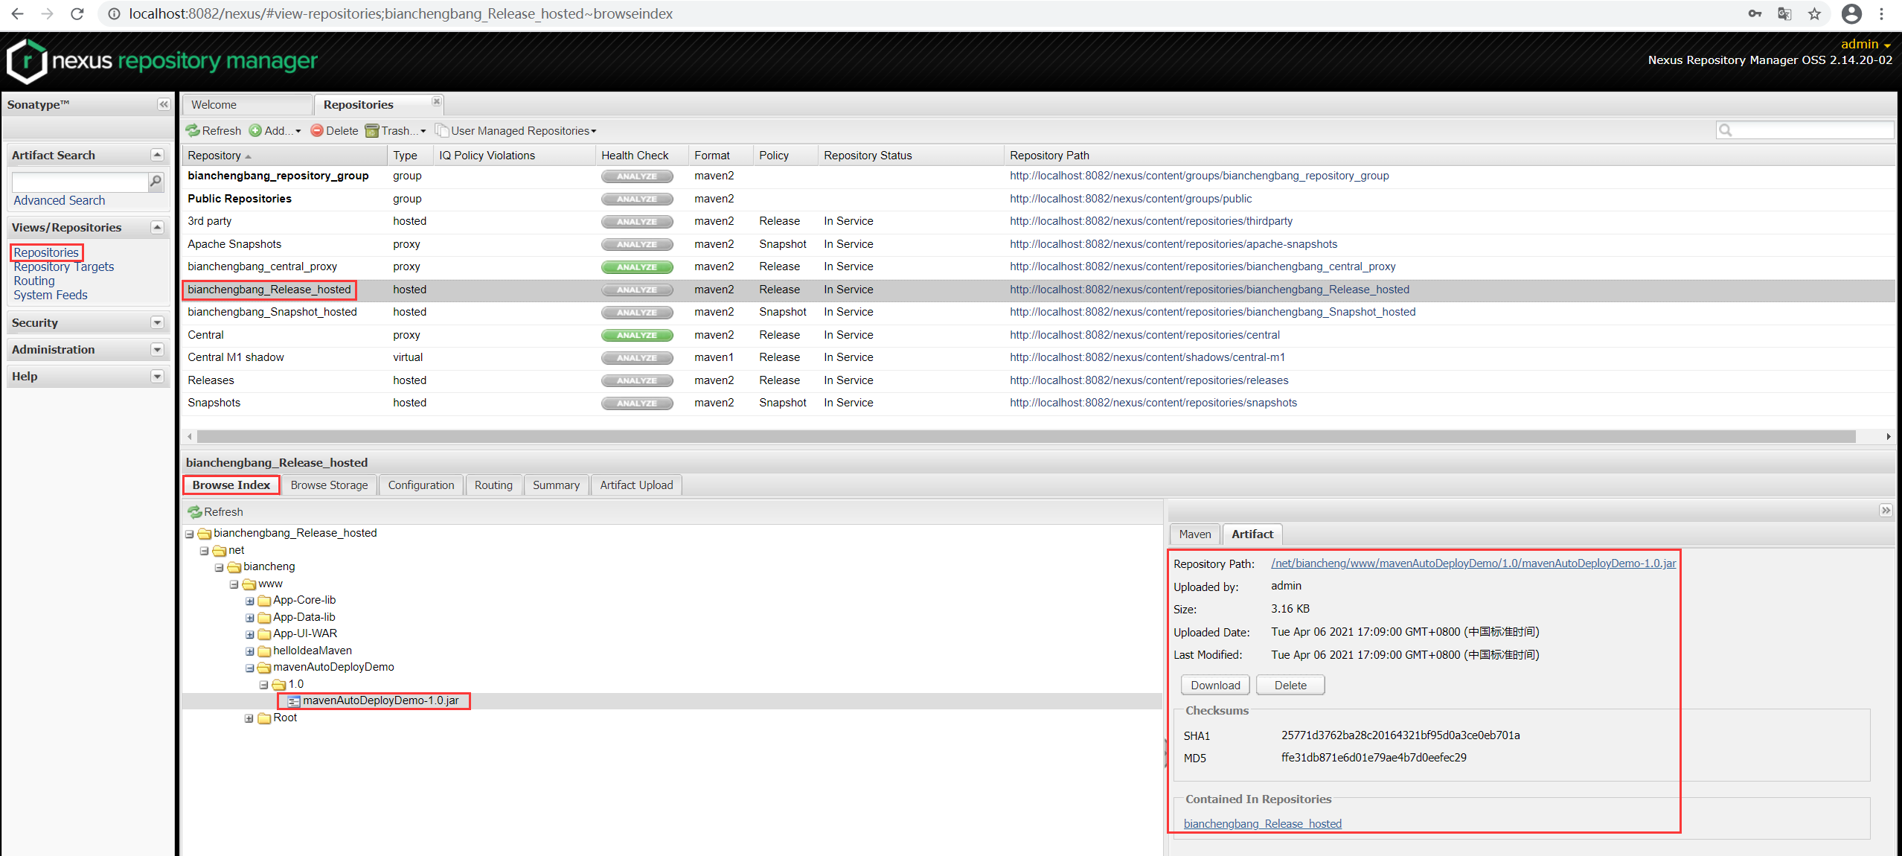Viewport: 1902px width, 856px height.
Task: Collapse the artifact details side panel
Action: (x=1886, y=511)
